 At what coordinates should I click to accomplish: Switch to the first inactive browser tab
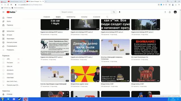pyautogui.click(x=16, y=1)
